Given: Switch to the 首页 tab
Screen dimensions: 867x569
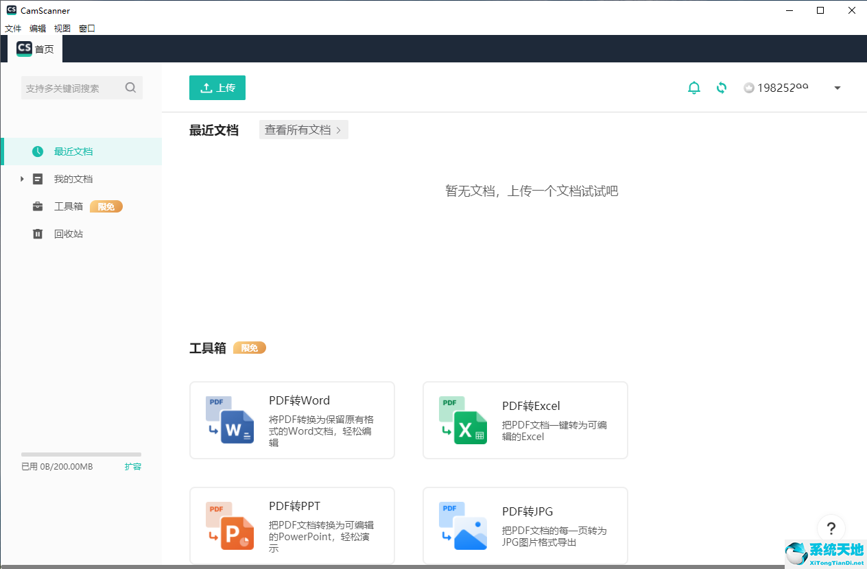Looking at the screenshot, I should (x=35, y=49).
